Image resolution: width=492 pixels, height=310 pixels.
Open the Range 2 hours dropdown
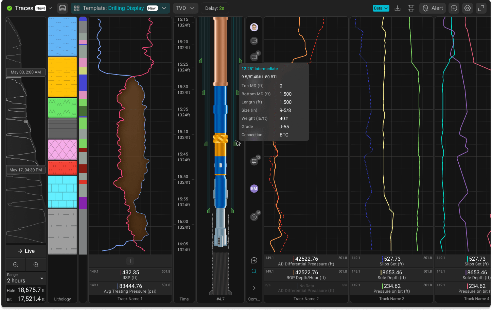26,278
